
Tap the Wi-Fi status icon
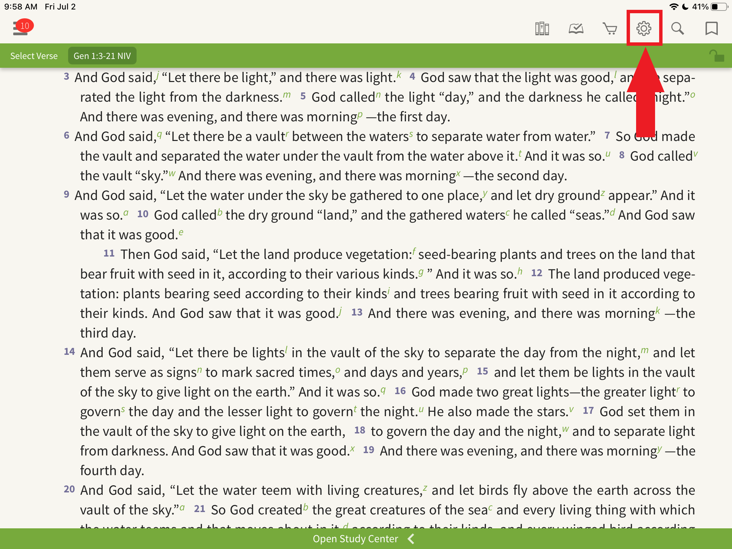pyautogui.click(x=674, y=7)
